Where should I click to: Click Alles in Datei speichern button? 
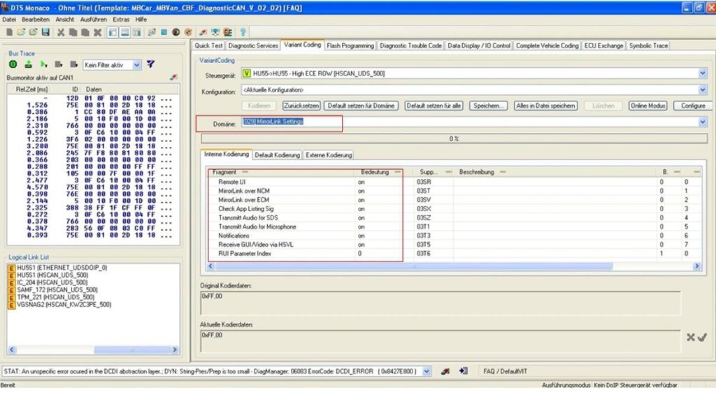[545, 106]
